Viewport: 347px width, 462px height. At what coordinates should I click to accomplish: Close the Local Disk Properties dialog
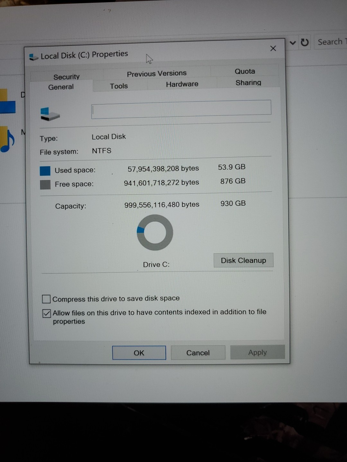pyautogui.click(x=273, y=48)
